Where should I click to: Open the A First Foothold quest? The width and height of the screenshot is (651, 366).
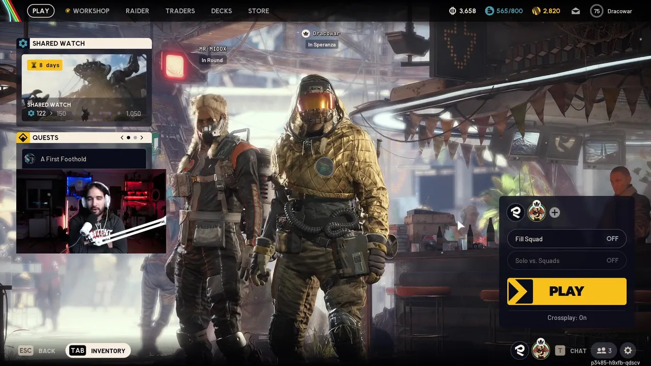(84, 159)
